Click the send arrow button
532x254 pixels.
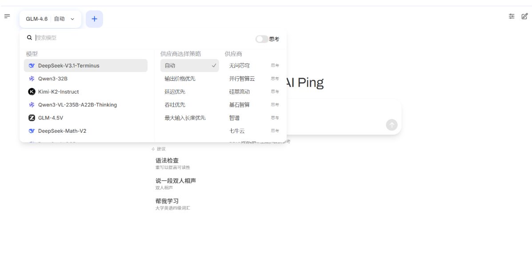[x=392, y=125]
